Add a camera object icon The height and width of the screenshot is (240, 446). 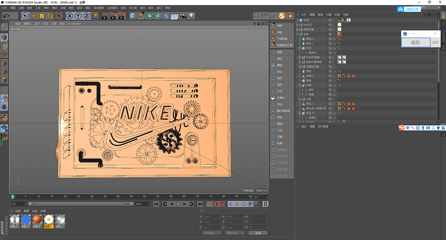(x=183, y=16)
